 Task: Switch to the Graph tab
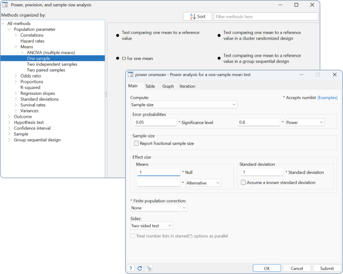(168, 86)
